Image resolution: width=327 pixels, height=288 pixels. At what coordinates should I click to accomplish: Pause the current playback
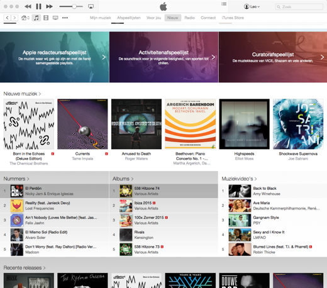[x=38, y=6]
